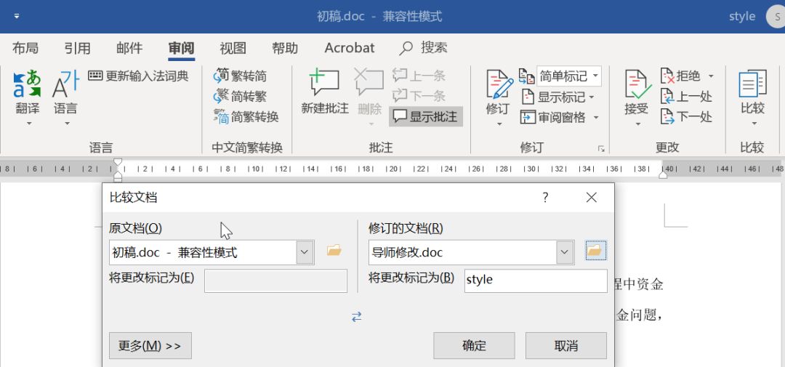785x367 pixels.
Task: Toggle the Show Comments (显示批注) button
Action: click(x=426, y=116)
